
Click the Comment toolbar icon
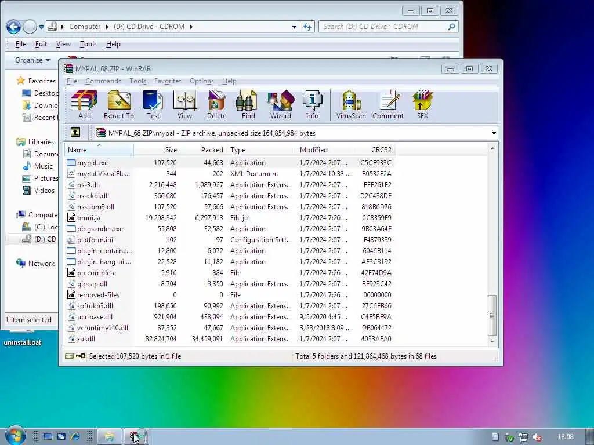pyautogui.click(x=388, y=104)
